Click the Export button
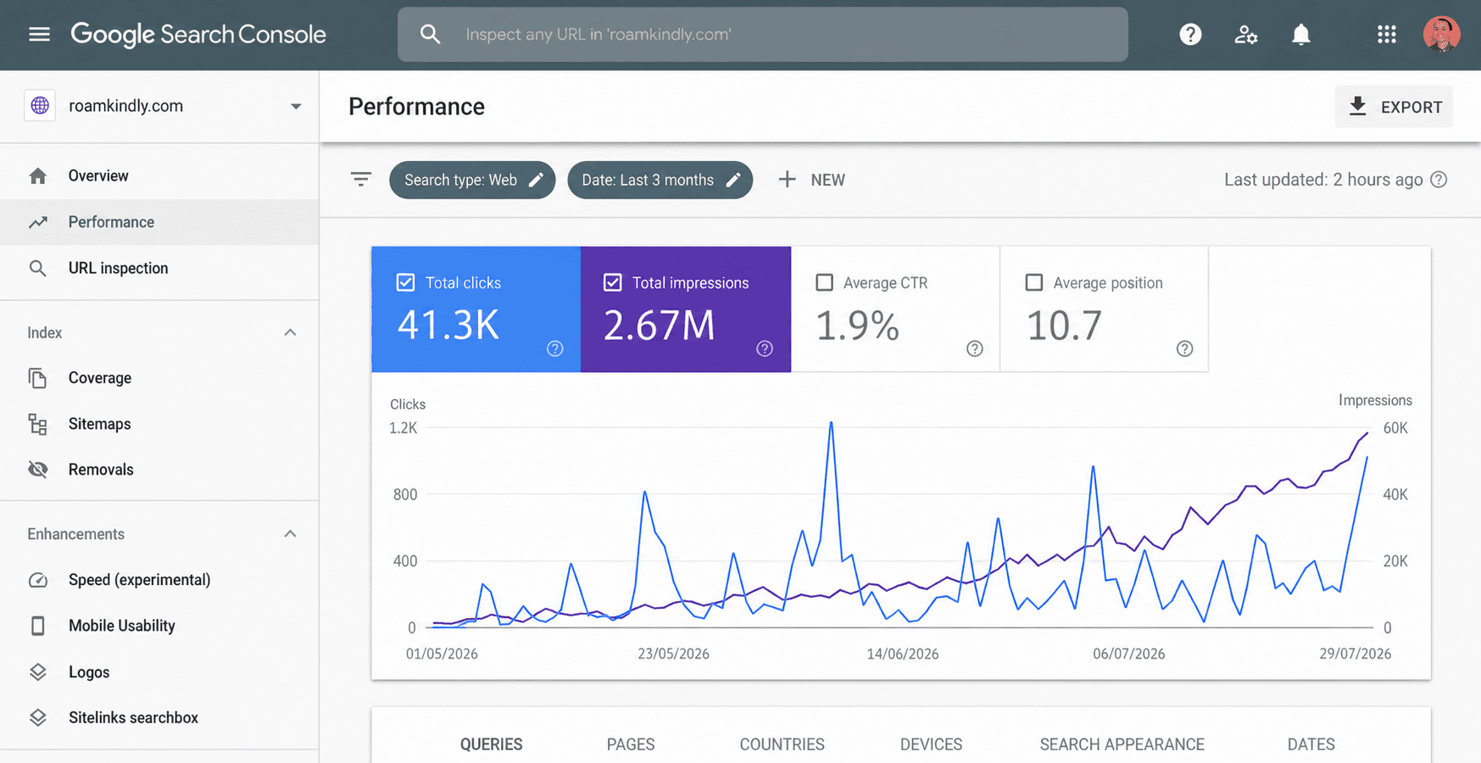This screenshot has width=1481, height=763. coord(1394,107)
